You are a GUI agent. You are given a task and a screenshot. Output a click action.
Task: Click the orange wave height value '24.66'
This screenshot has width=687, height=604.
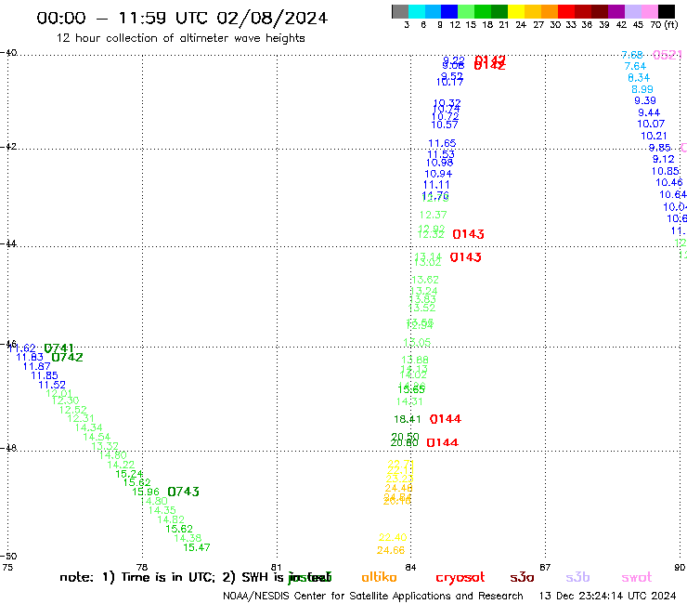click(x=391, y=550)
